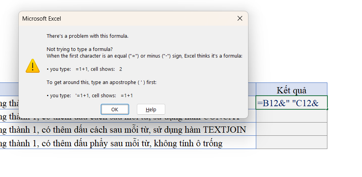Select empty result cell on TEXTJOIN row
This screenshot has height=177, width=362.
coord(292,129)
